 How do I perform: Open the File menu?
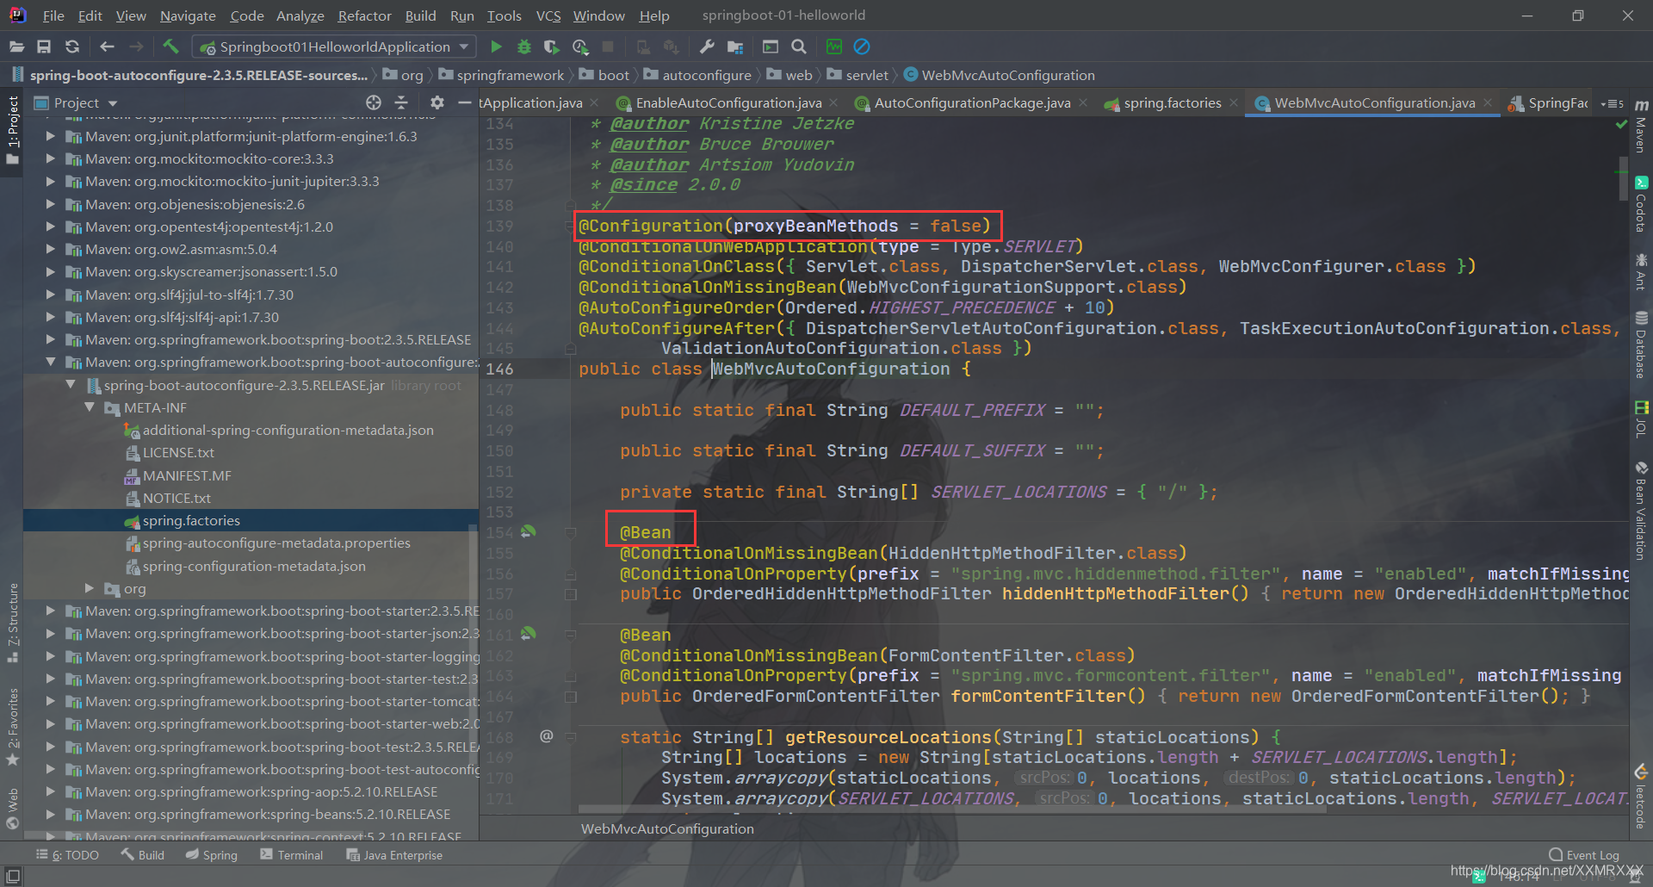point(53,16)
